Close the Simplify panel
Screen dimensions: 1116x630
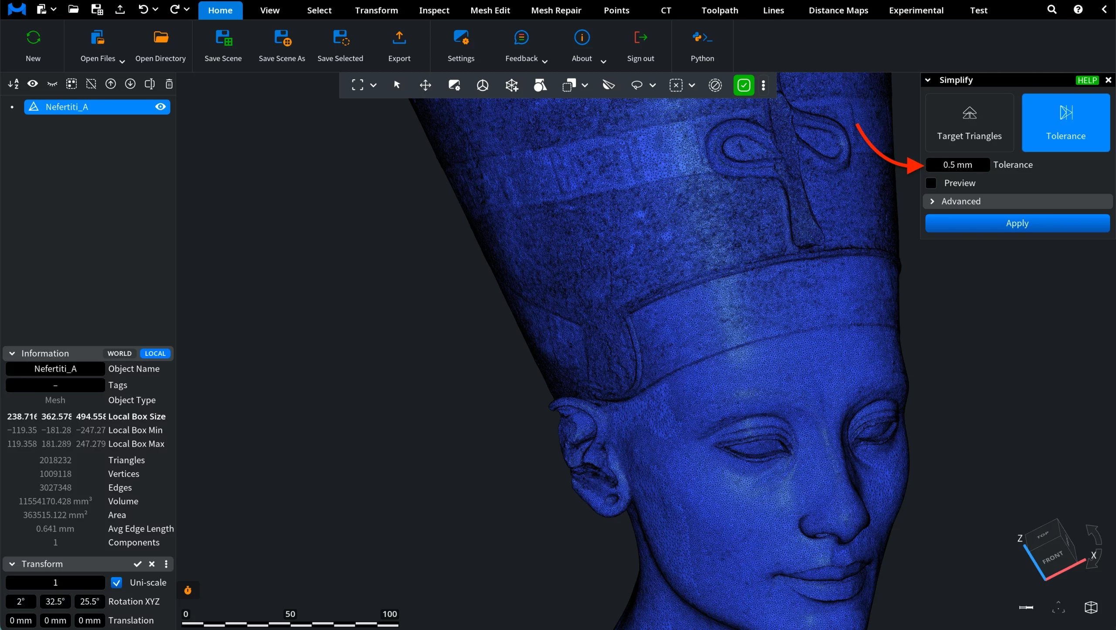click(x=1109, y=80)
